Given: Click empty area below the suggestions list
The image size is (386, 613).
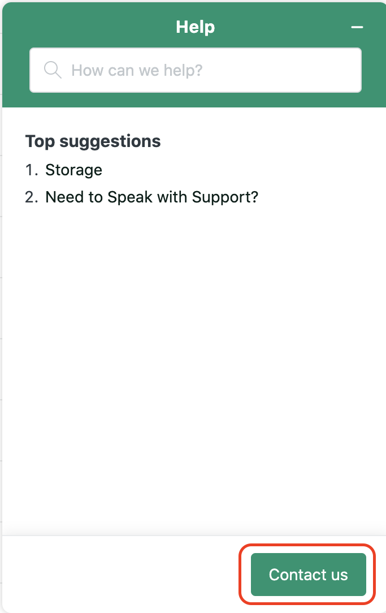Looking at the screenshot, I should [x=194, y=352].
